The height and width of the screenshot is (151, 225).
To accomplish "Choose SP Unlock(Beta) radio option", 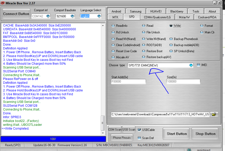I will [x=171, y=51].
